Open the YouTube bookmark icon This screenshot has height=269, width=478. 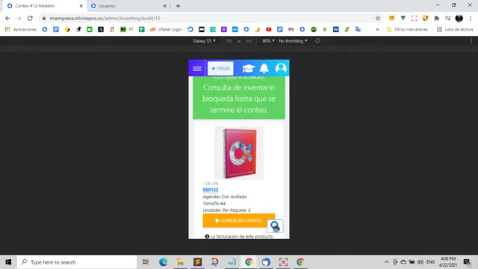(x=269, y=29)
